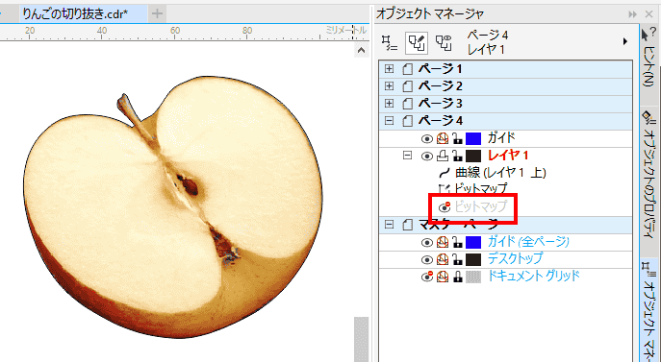Select the ページ3 page row
This screenshot has height=362, width=661.
click(506, 103)
